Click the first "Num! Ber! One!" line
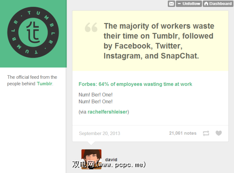 point(95,95)
